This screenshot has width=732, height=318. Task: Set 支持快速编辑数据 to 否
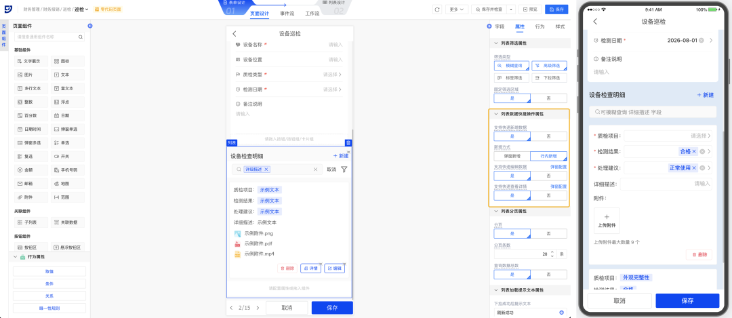[549, 176]
